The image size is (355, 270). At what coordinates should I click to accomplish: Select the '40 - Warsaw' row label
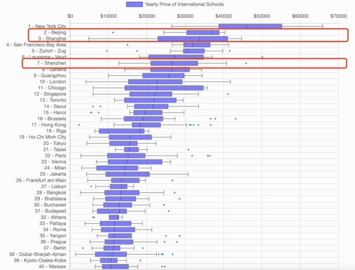(x=51, y=266)
